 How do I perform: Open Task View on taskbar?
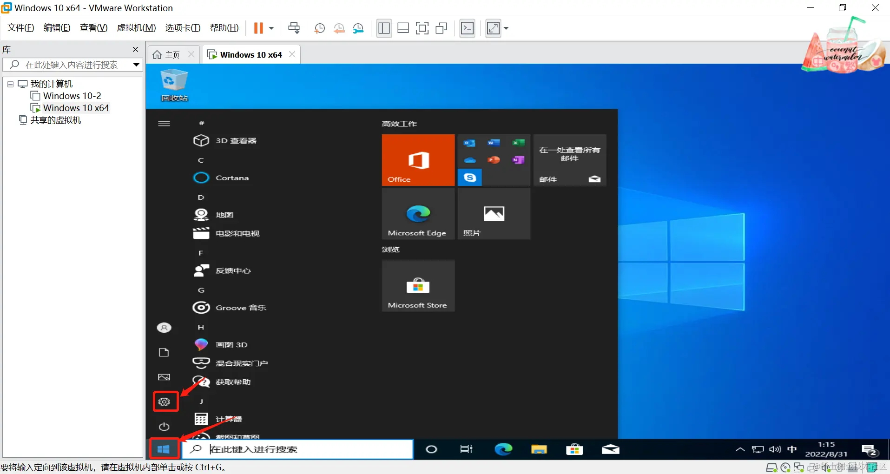(x=466, y=449)
